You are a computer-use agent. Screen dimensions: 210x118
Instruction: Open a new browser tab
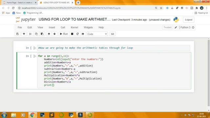point(78,3)
